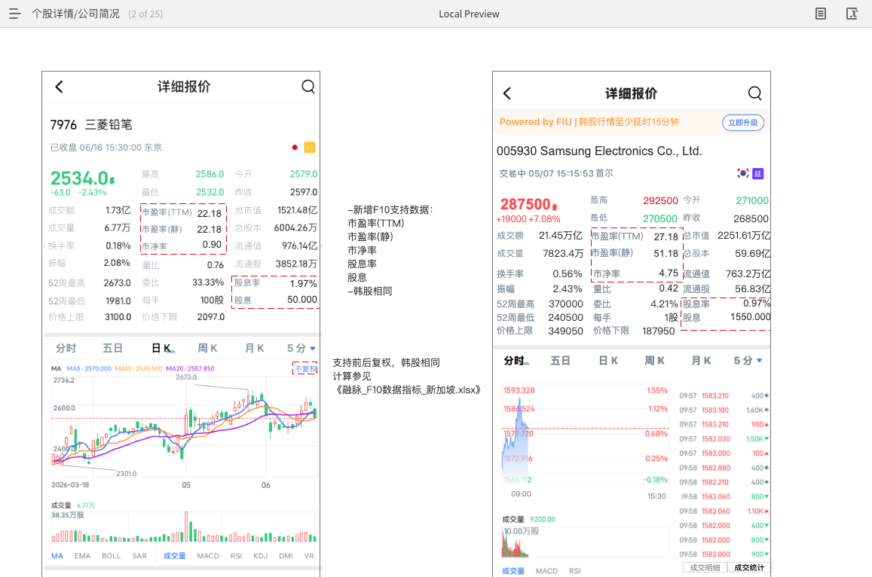Expand the 5分 dropdown on left chart
Screen dimensions: 872x577
(301, 348)
